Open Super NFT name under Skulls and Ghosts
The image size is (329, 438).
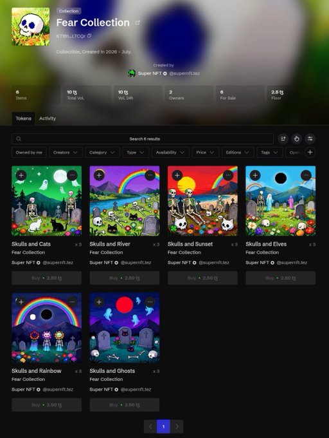[x=102, y=390]
